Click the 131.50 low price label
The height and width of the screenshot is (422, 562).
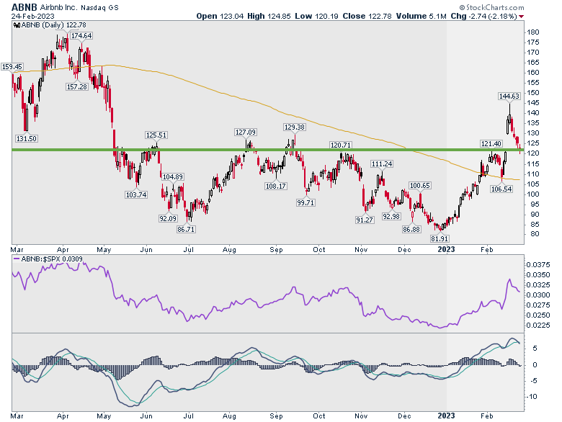[27, 139]
